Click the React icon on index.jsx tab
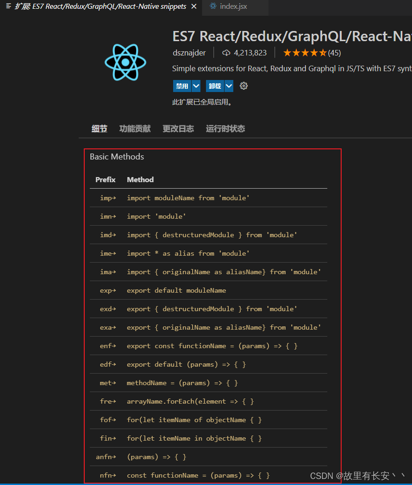 point(213,6)
